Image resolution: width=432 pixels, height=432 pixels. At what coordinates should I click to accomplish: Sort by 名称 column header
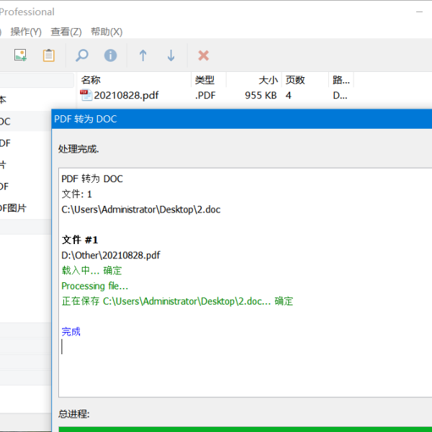point(134,80)
